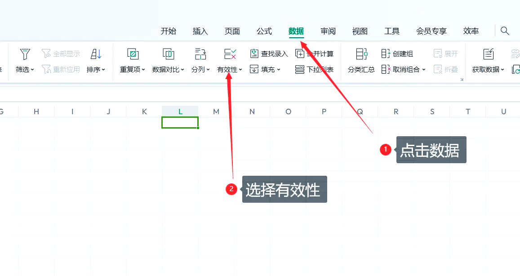The width and height of the screenshot is (520, 276).
Task: Click the 重新应用 text label
Action: (67, 70)
